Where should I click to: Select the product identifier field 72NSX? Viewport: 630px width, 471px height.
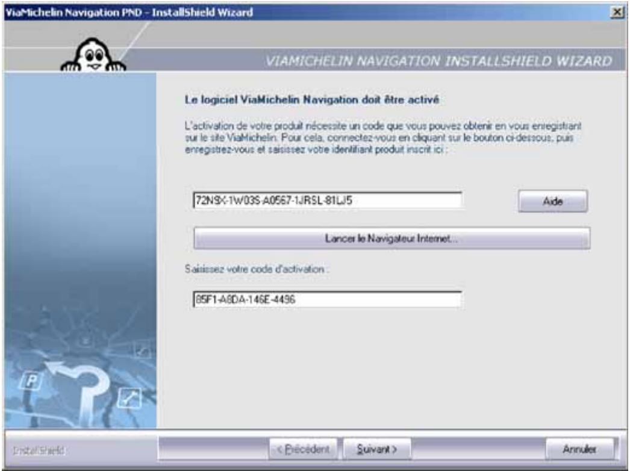tap(328, 200)
